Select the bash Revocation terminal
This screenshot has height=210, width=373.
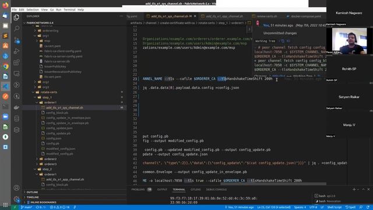pos(329,201)
